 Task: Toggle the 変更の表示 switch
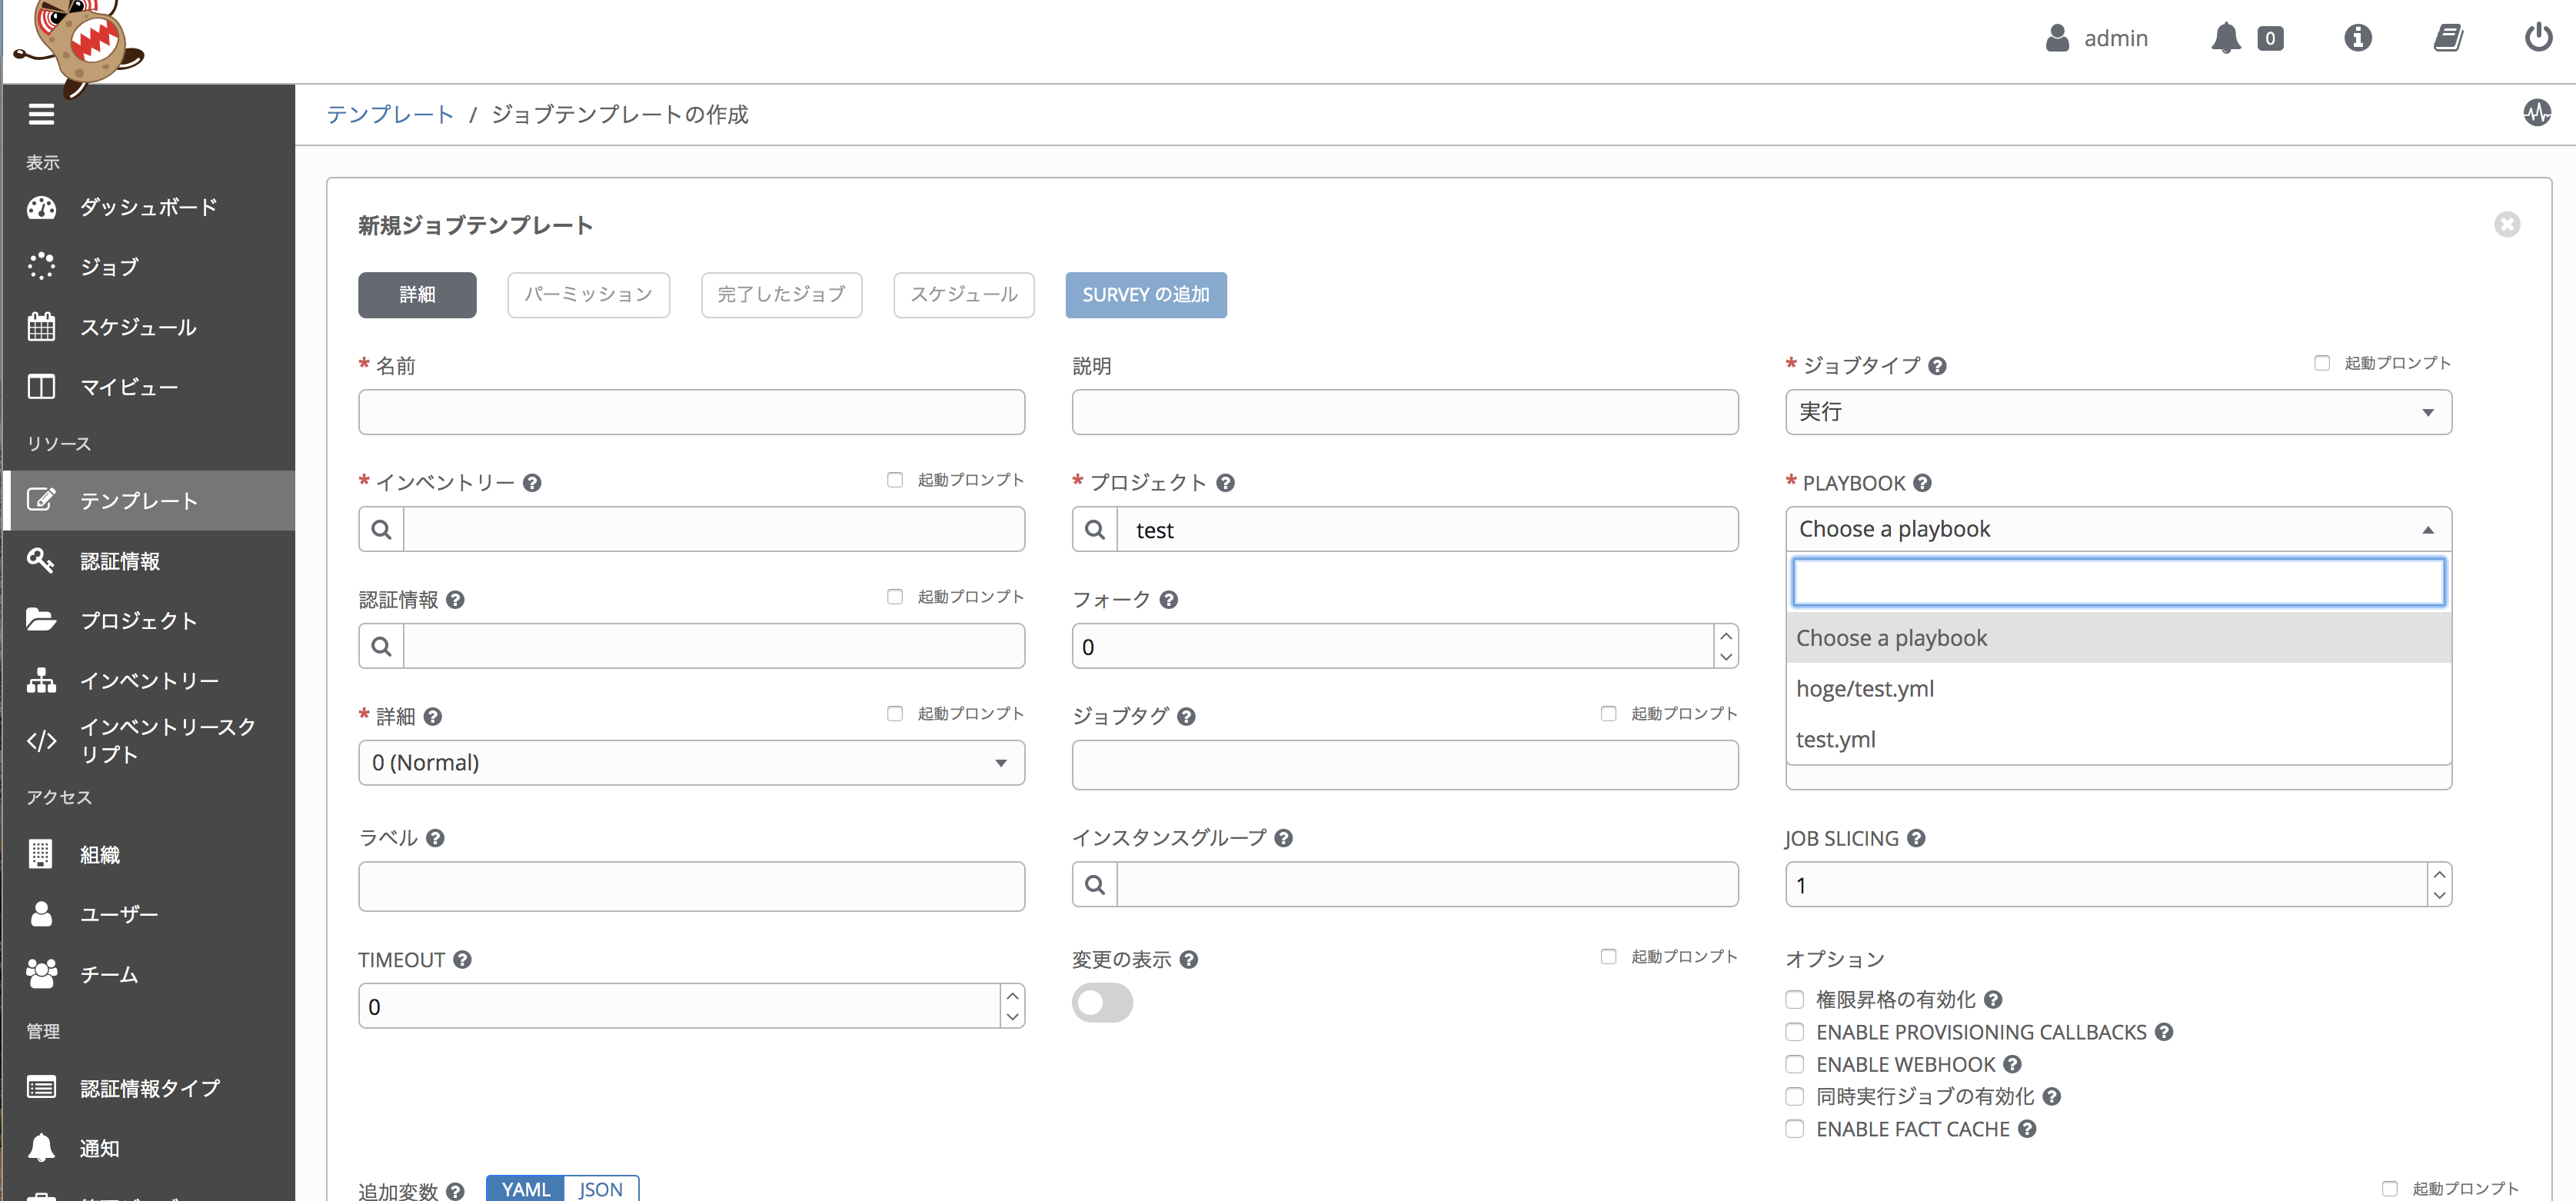click(x=1102, y=1003)
